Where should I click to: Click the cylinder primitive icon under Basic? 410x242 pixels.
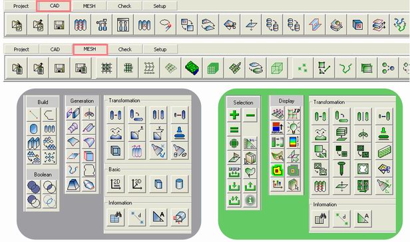point(180,183)
